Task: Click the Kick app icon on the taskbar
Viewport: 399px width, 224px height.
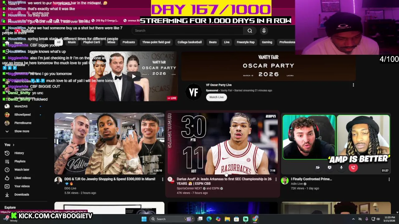Action: (246, 219)
